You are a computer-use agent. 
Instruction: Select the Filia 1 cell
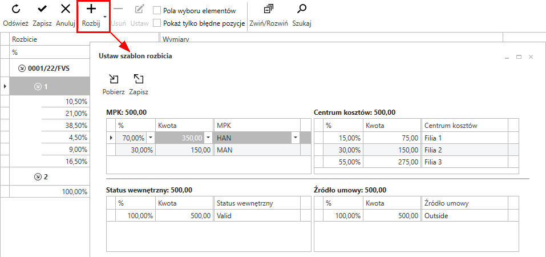click(x=465, y=138)
